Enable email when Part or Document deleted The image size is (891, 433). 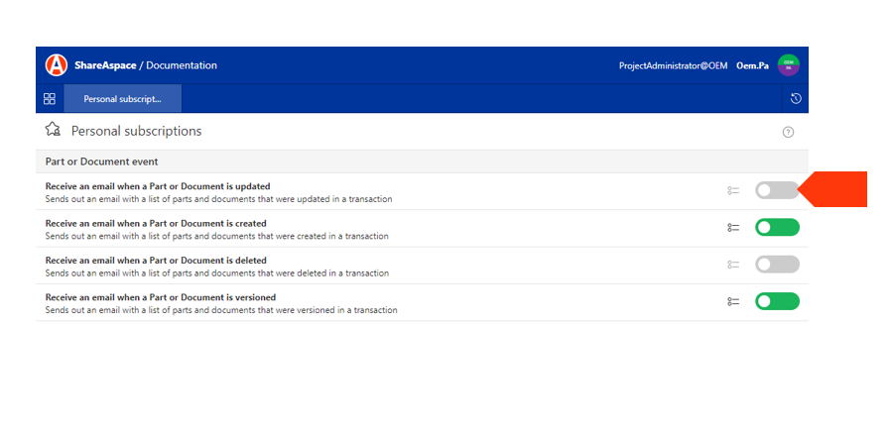(x=776, y=265)
